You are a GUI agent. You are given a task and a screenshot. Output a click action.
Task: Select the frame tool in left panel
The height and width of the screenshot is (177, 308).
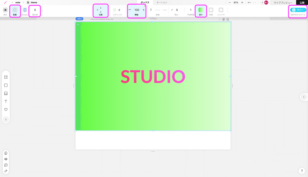[6, 77]
